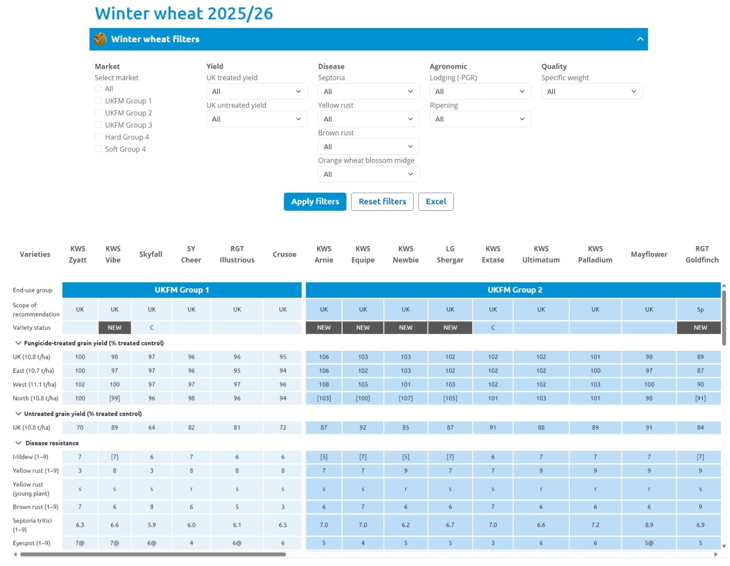Click the Variety status row label
The height and width of the screenshot is (566, 730).
32,327
